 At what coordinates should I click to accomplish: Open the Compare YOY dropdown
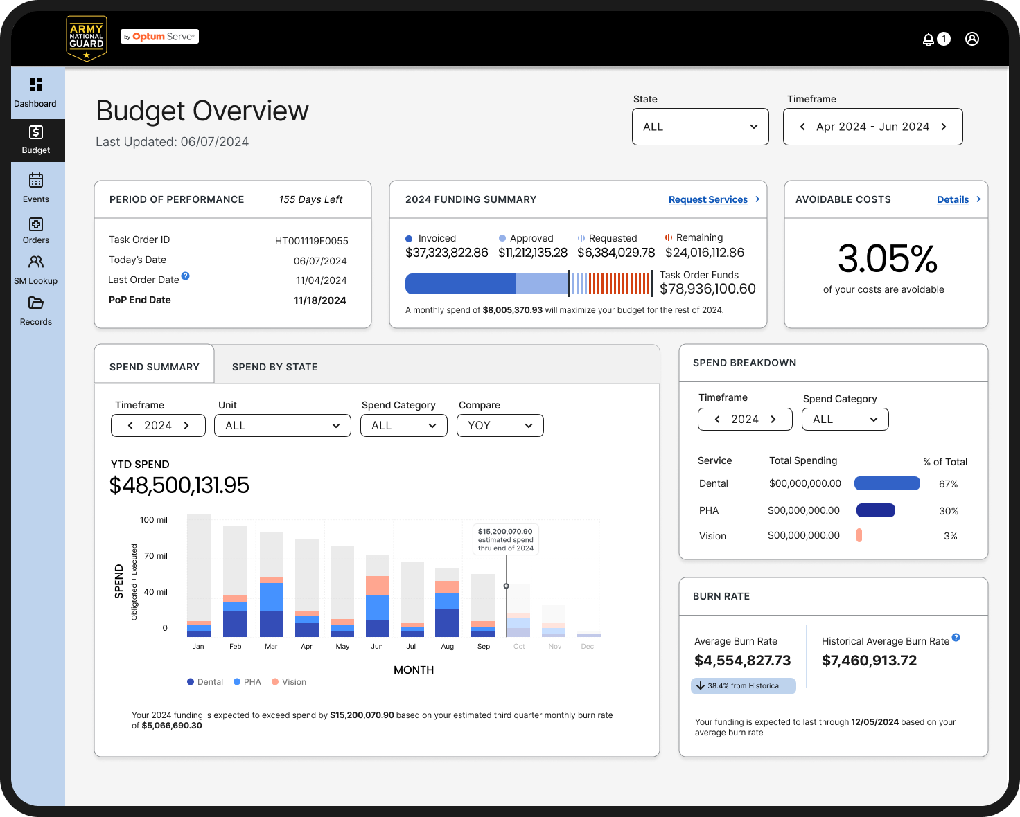point(500,425)
